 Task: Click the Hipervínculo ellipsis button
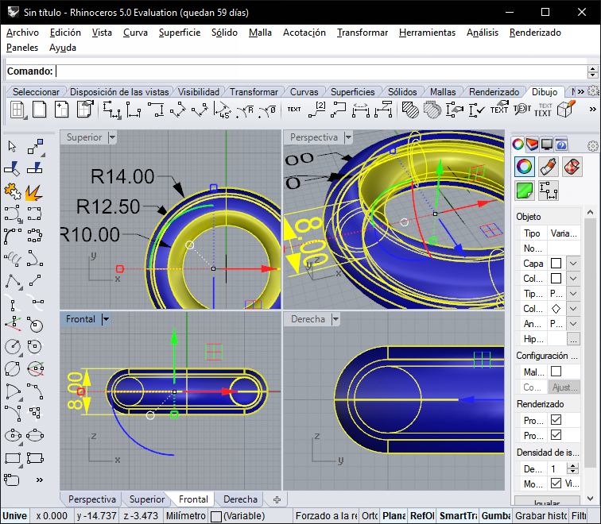click(572, 339)
